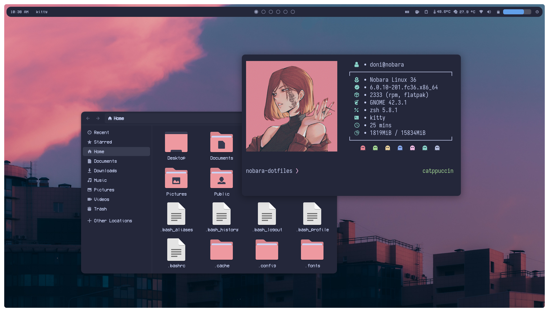The height and width of the screenshot is (312, 549).
Task: Open the clipboard indicator in top bar
Action: [x=426, y=12]
